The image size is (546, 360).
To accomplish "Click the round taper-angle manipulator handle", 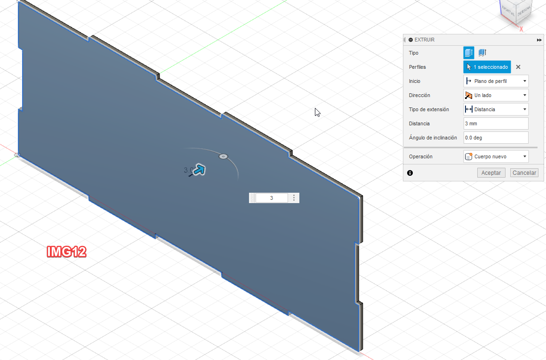I will coord(223,156).
